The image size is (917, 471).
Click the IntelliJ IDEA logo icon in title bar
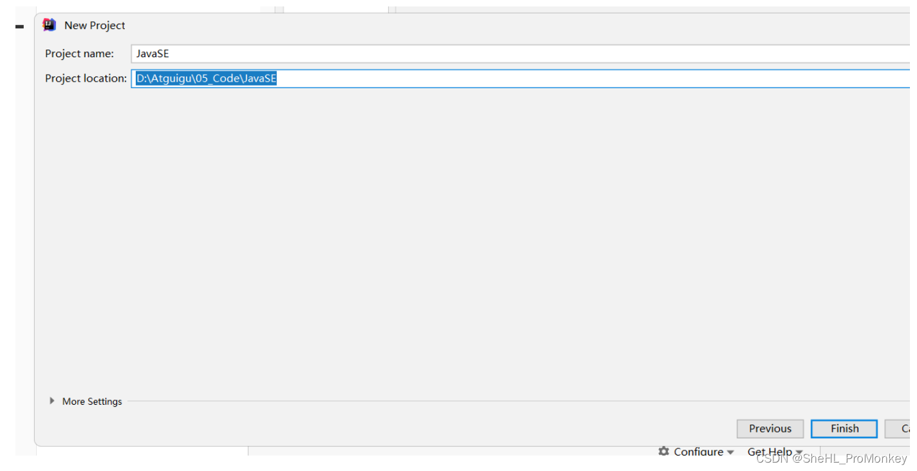49,25
